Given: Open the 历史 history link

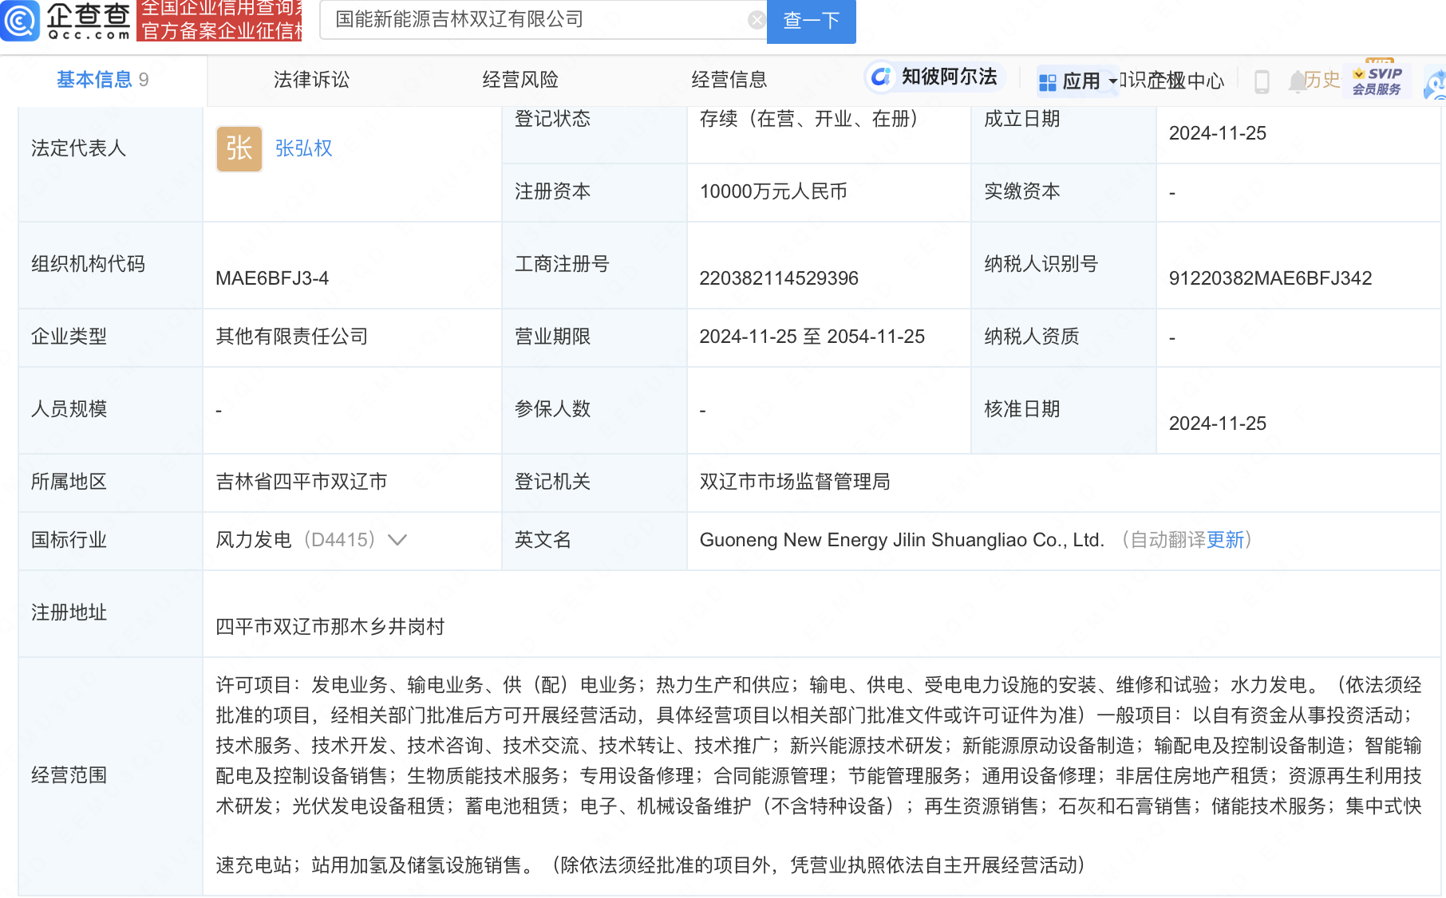Looking at the screenshot, I should [x=1322, y=80].
